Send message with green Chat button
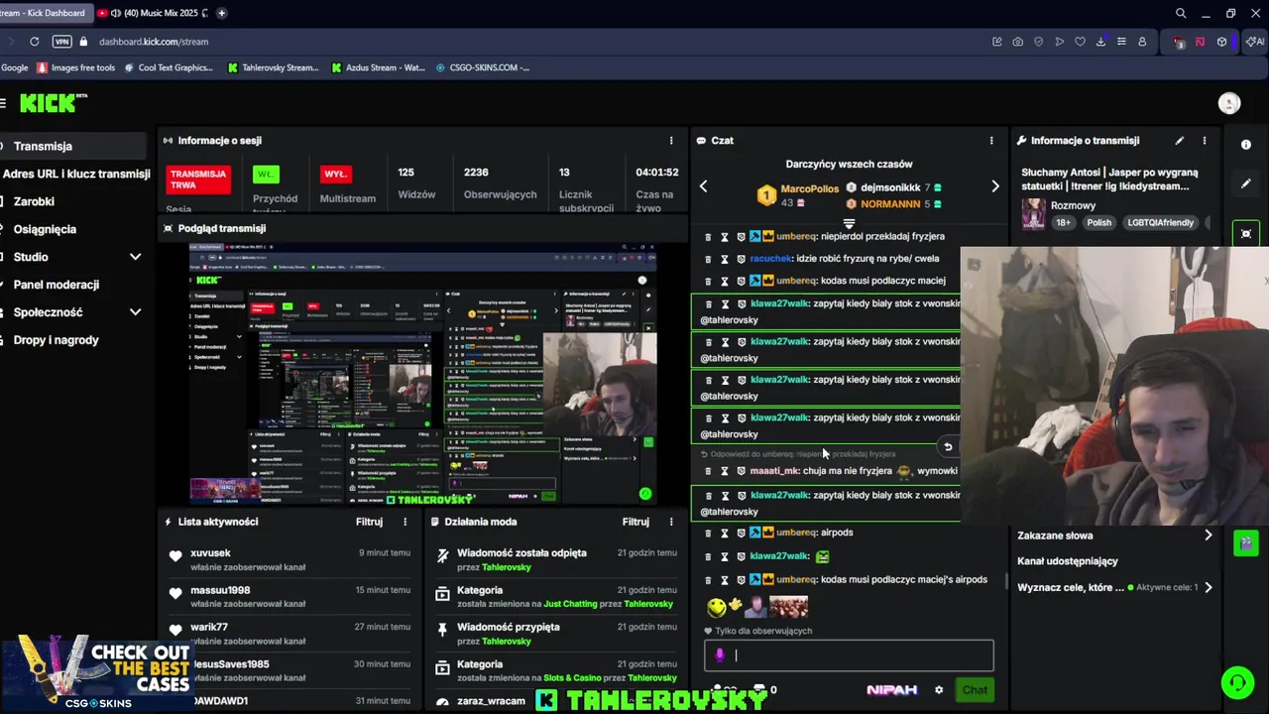 [975, 690]
